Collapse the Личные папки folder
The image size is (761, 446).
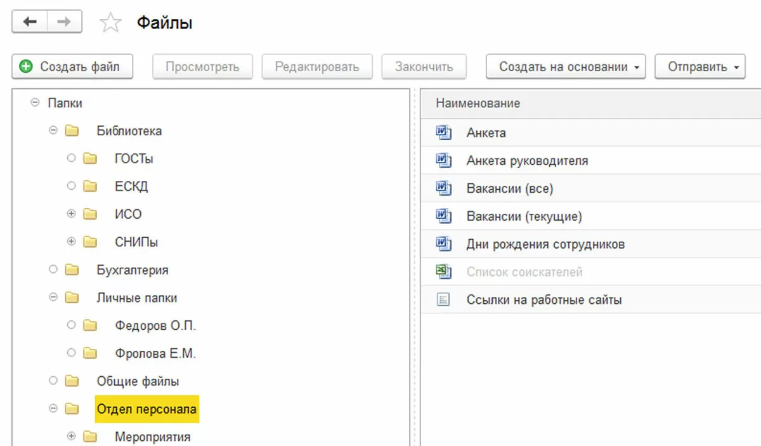click(53, 298)
